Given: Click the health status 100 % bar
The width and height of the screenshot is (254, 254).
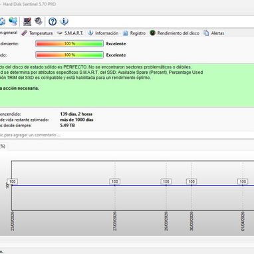Looking at the screenshot, I should click(69, 55).
